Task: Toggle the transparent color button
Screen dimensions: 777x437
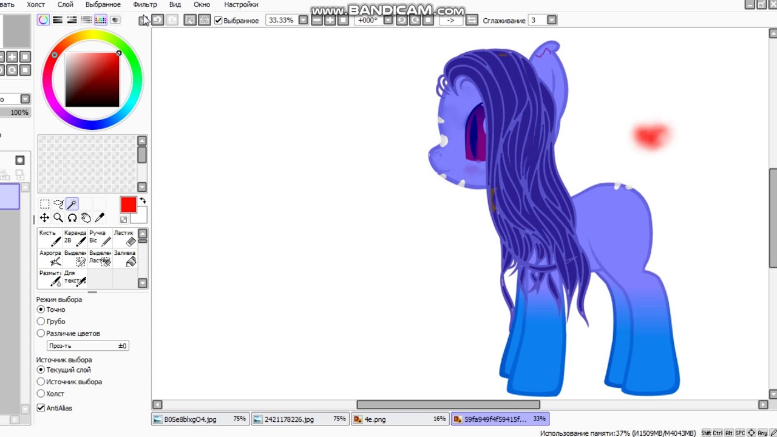Action: click(124, 220)
